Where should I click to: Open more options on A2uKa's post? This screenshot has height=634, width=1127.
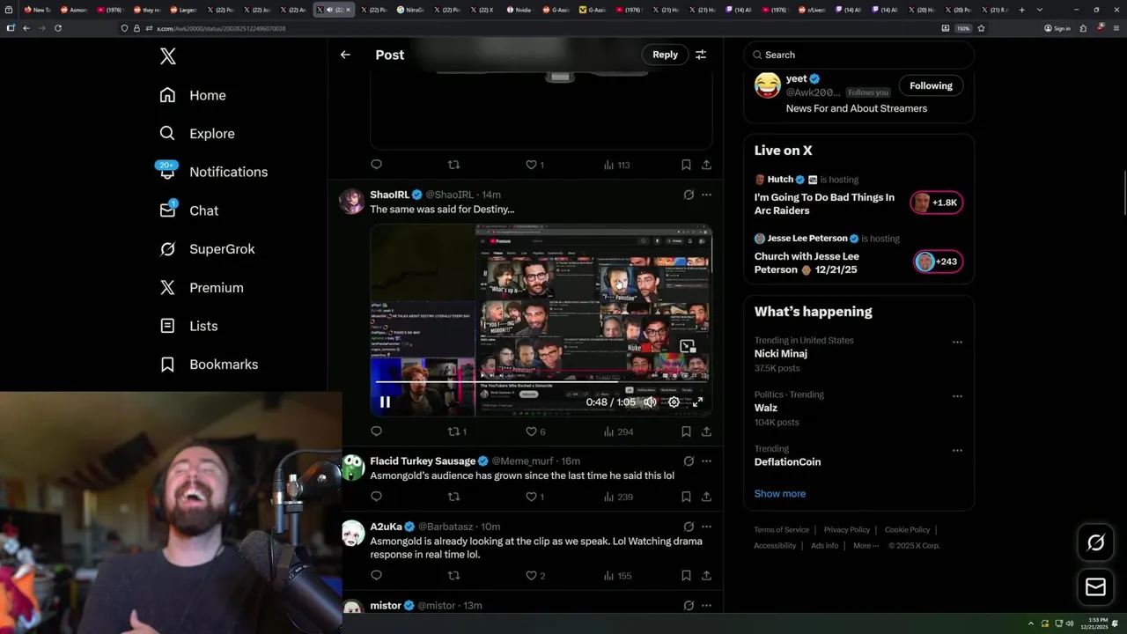coord(706,527)
